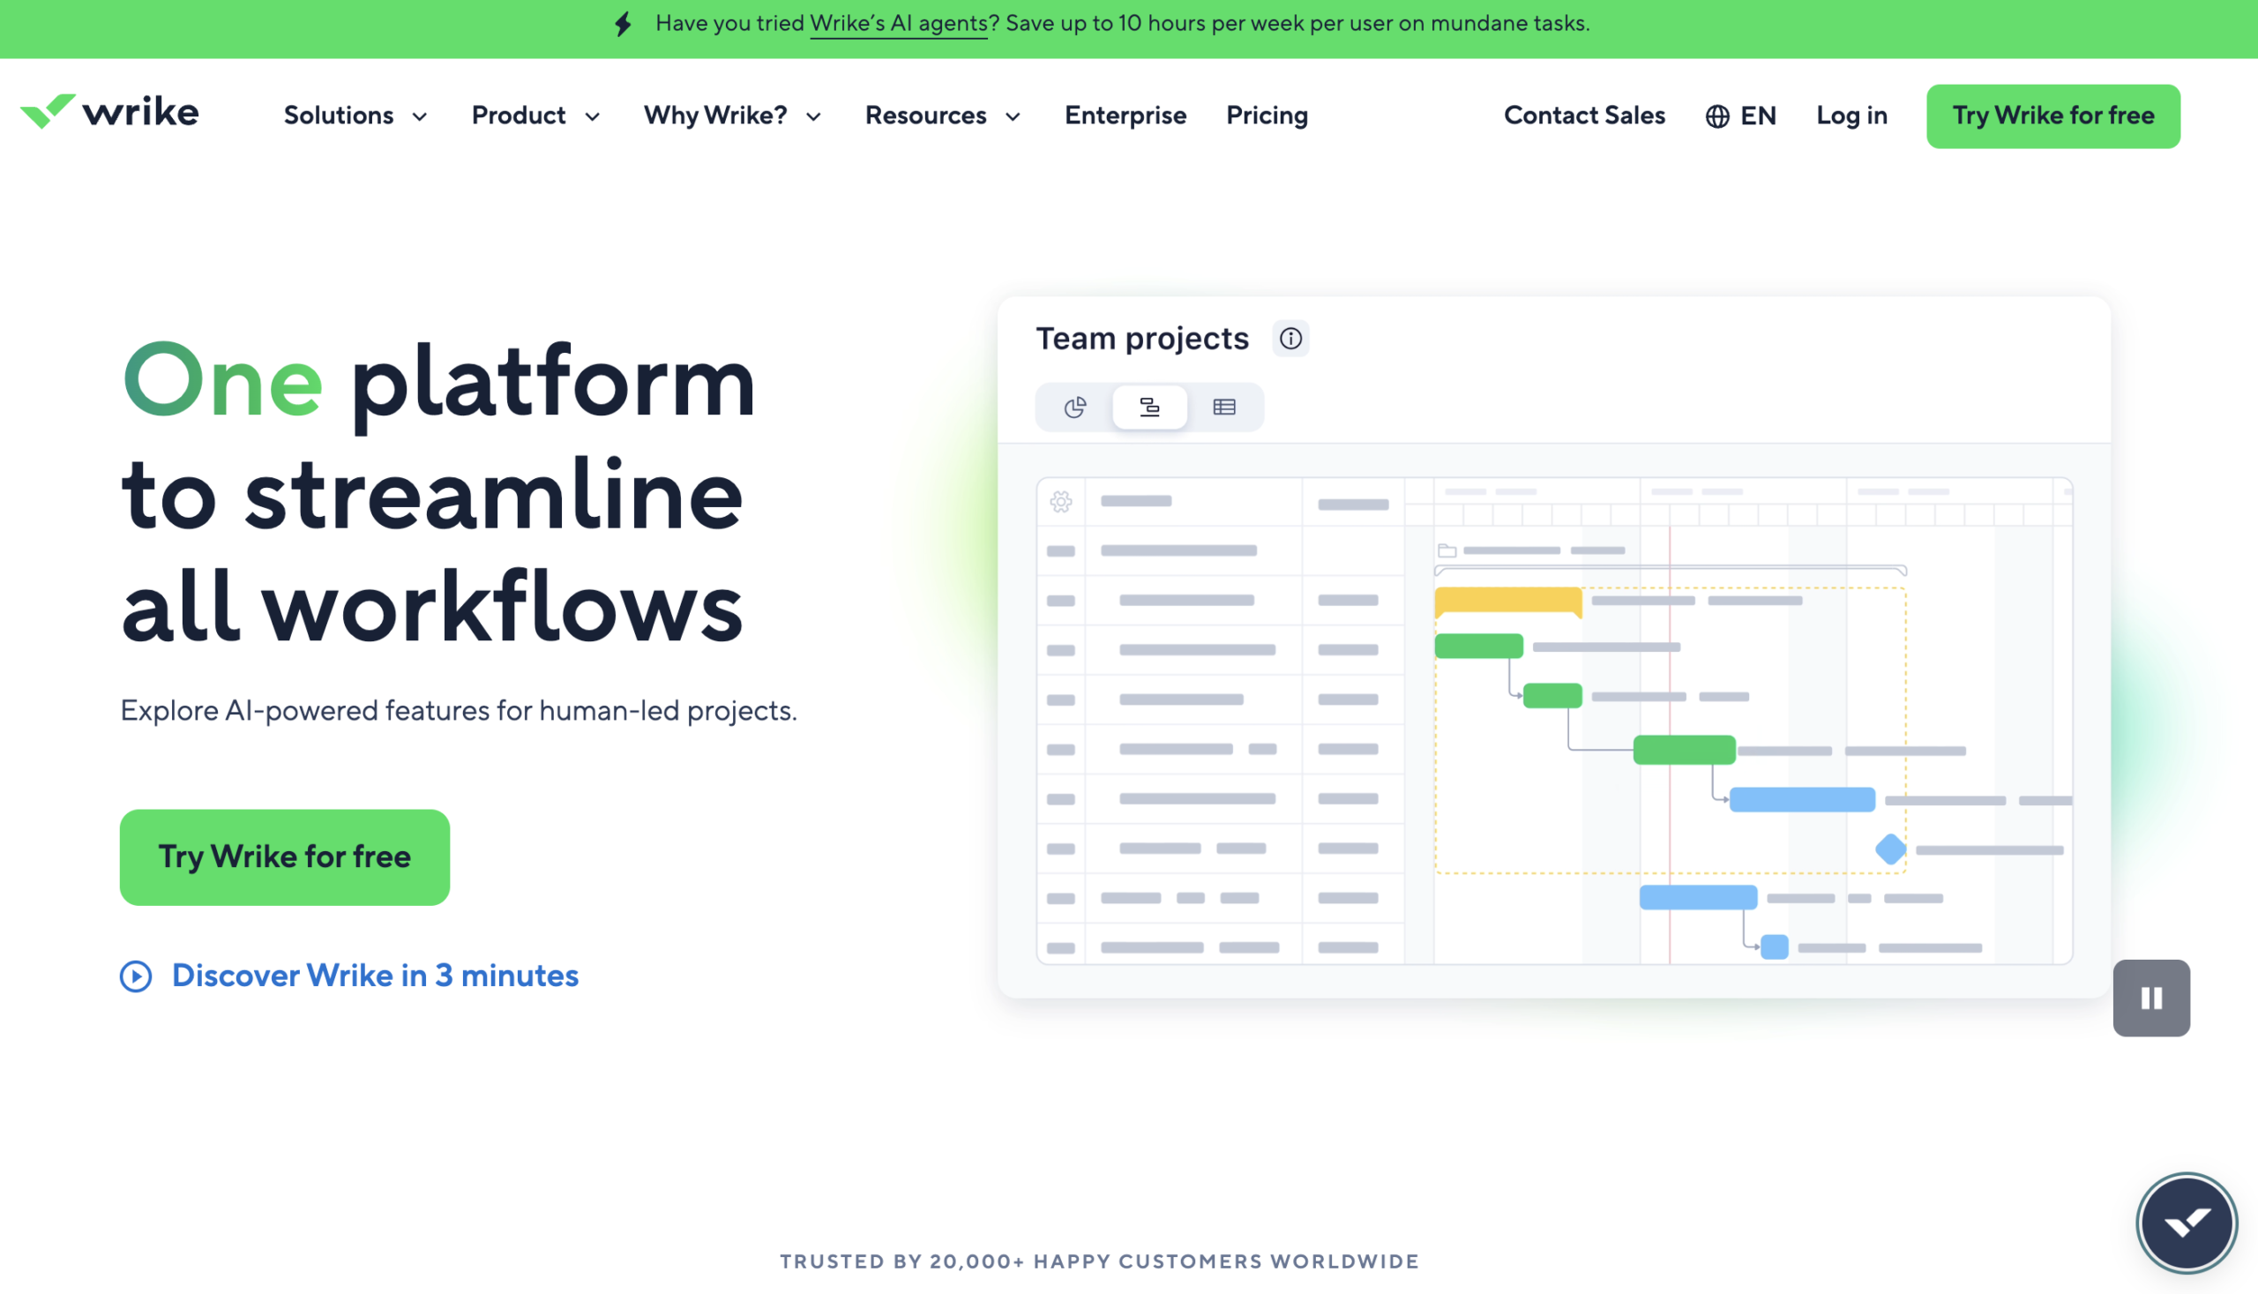Open the Wrike chat widget bubble

coord(2186,1223)
